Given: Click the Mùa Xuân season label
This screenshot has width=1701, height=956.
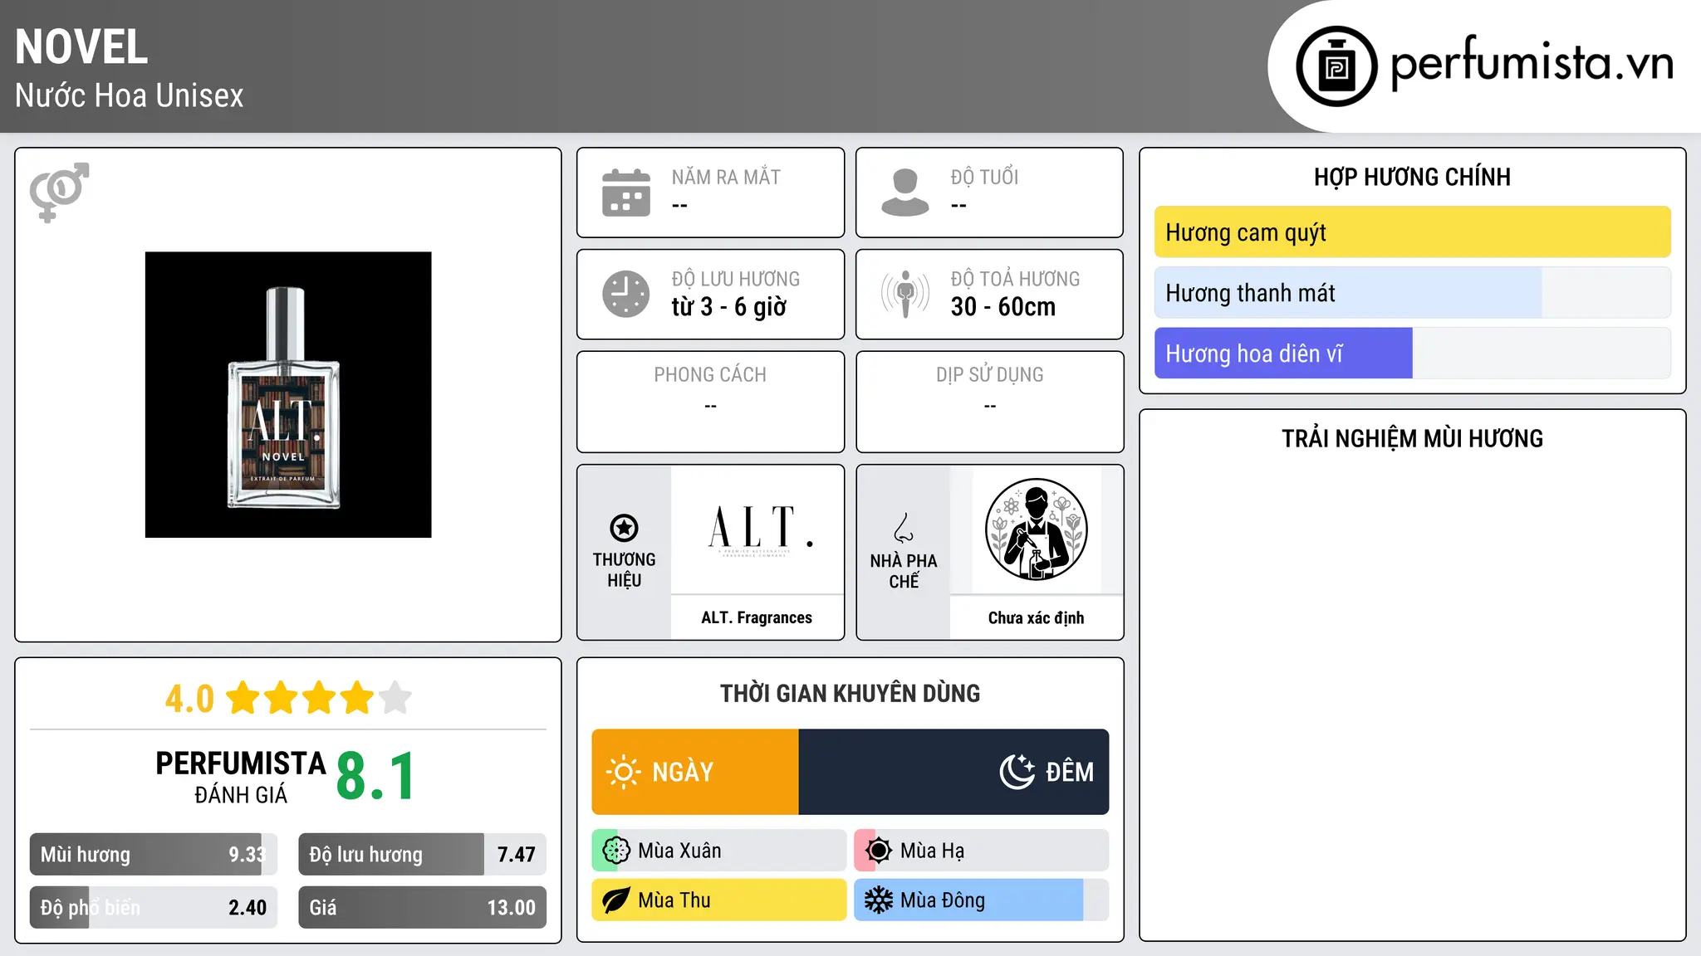Looking at the screenshot, I should coord(679,851).
